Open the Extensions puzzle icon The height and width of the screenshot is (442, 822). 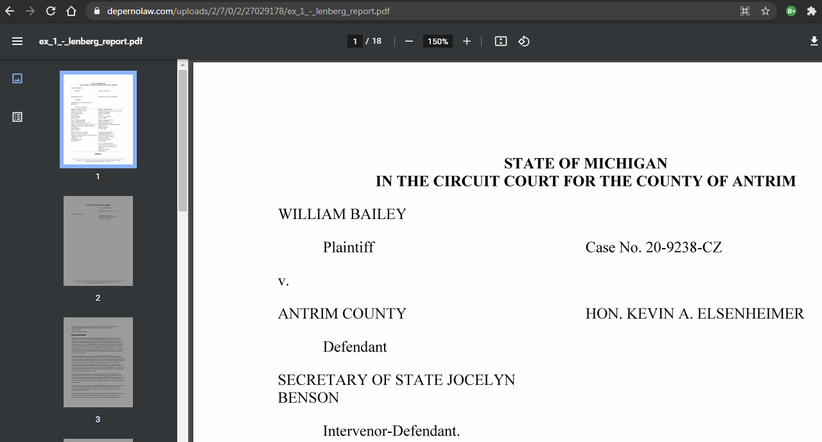[811, 11]
